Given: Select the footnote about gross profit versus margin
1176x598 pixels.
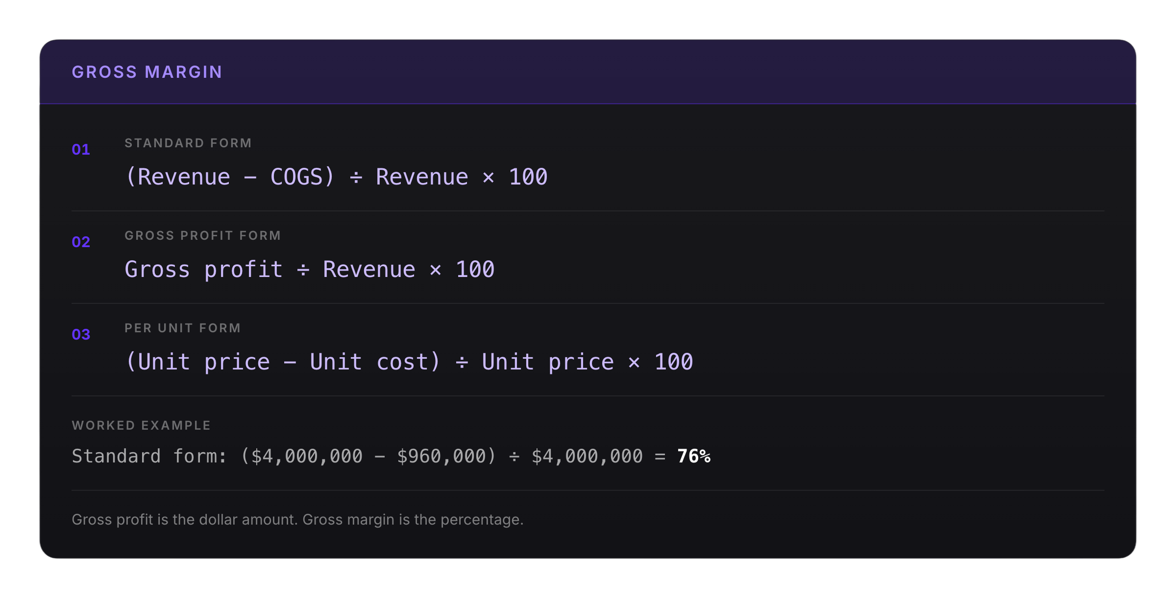Looking at the screenshot, I should (297, 519).
